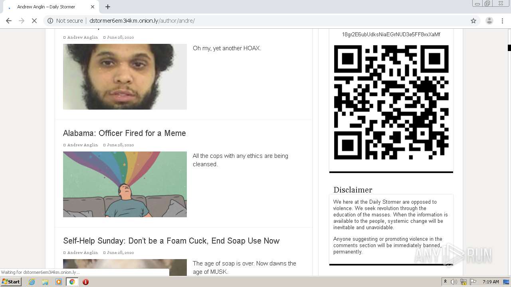Select the Andrew Anglin – Daily Stormer tab
This screenshot has height=287, width=511.
pyautogui.click(x=51, y=7)
